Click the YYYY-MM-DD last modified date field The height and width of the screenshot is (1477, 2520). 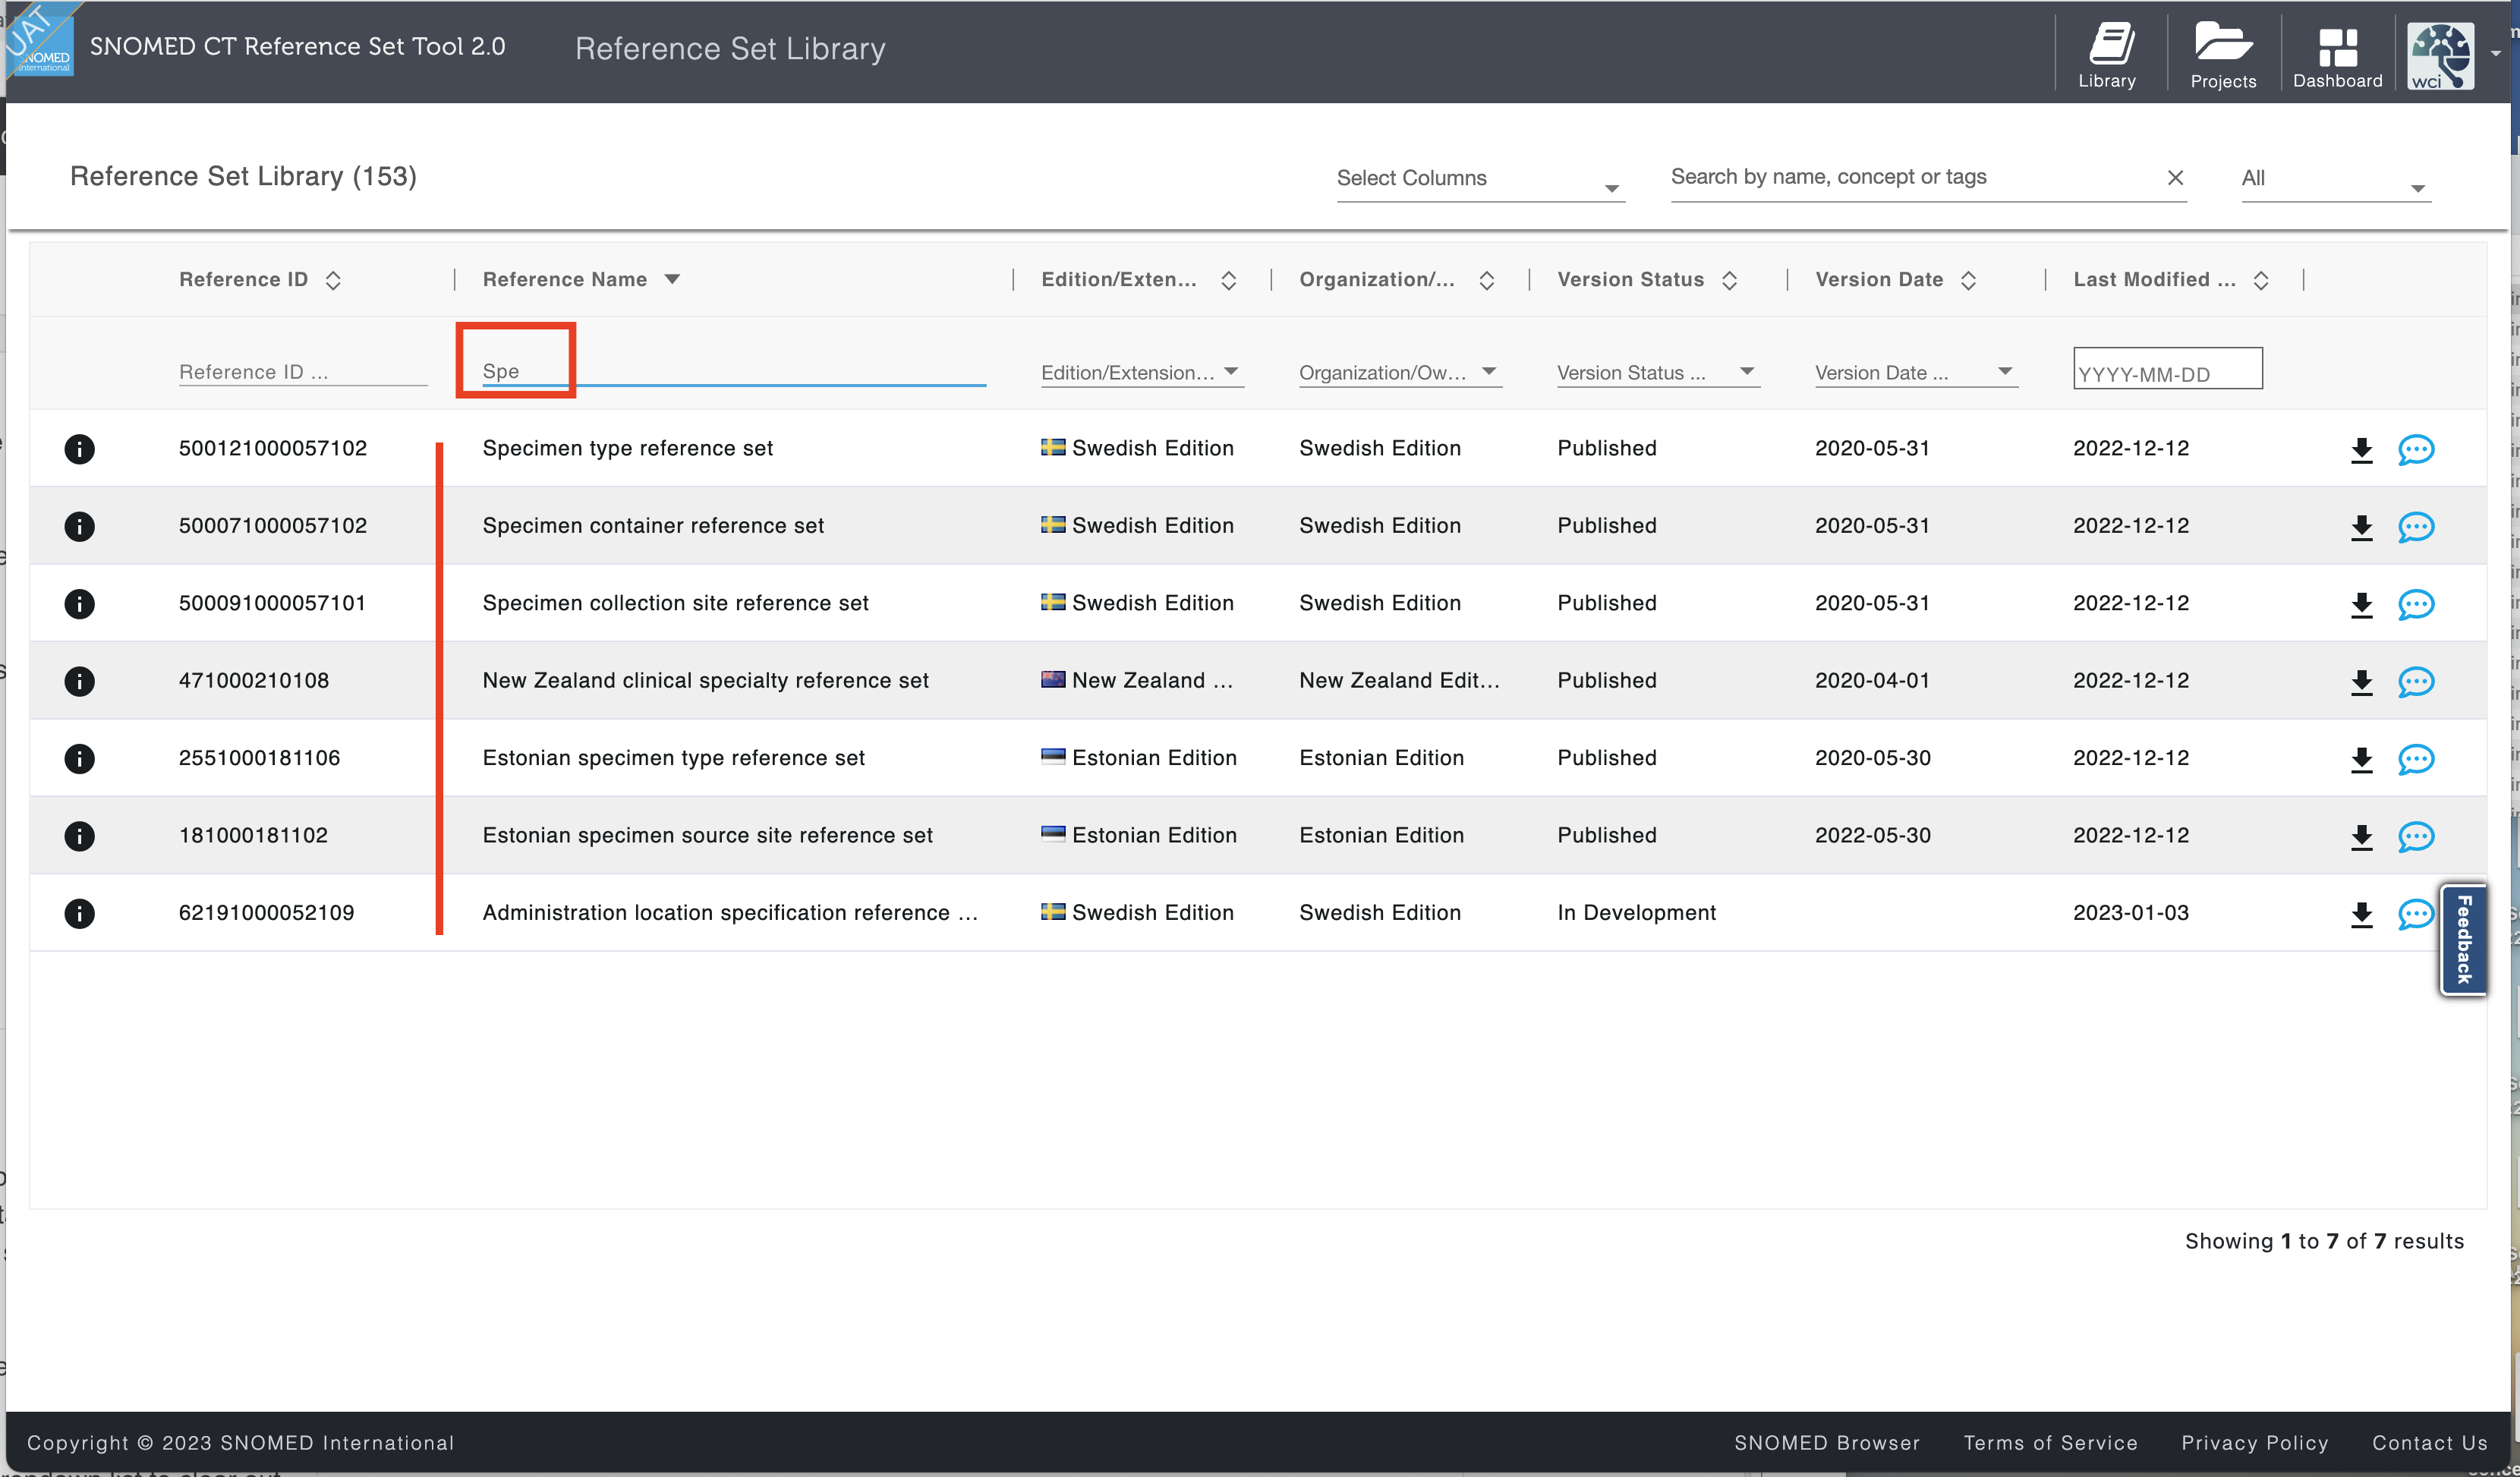pos(2167,369)
